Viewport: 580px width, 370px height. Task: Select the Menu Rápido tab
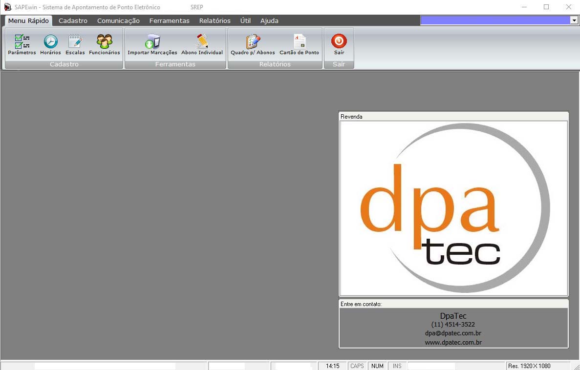click(28, 21)
